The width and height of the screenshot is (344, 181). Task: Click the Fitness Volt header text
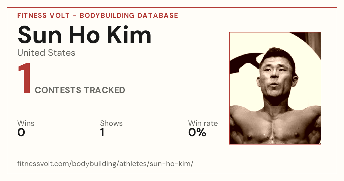43,16
